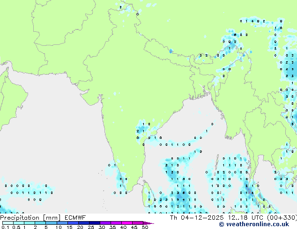Click the "30" legend scale label
The width and height of the screenshot is (297, 229).
click(102, 227)
